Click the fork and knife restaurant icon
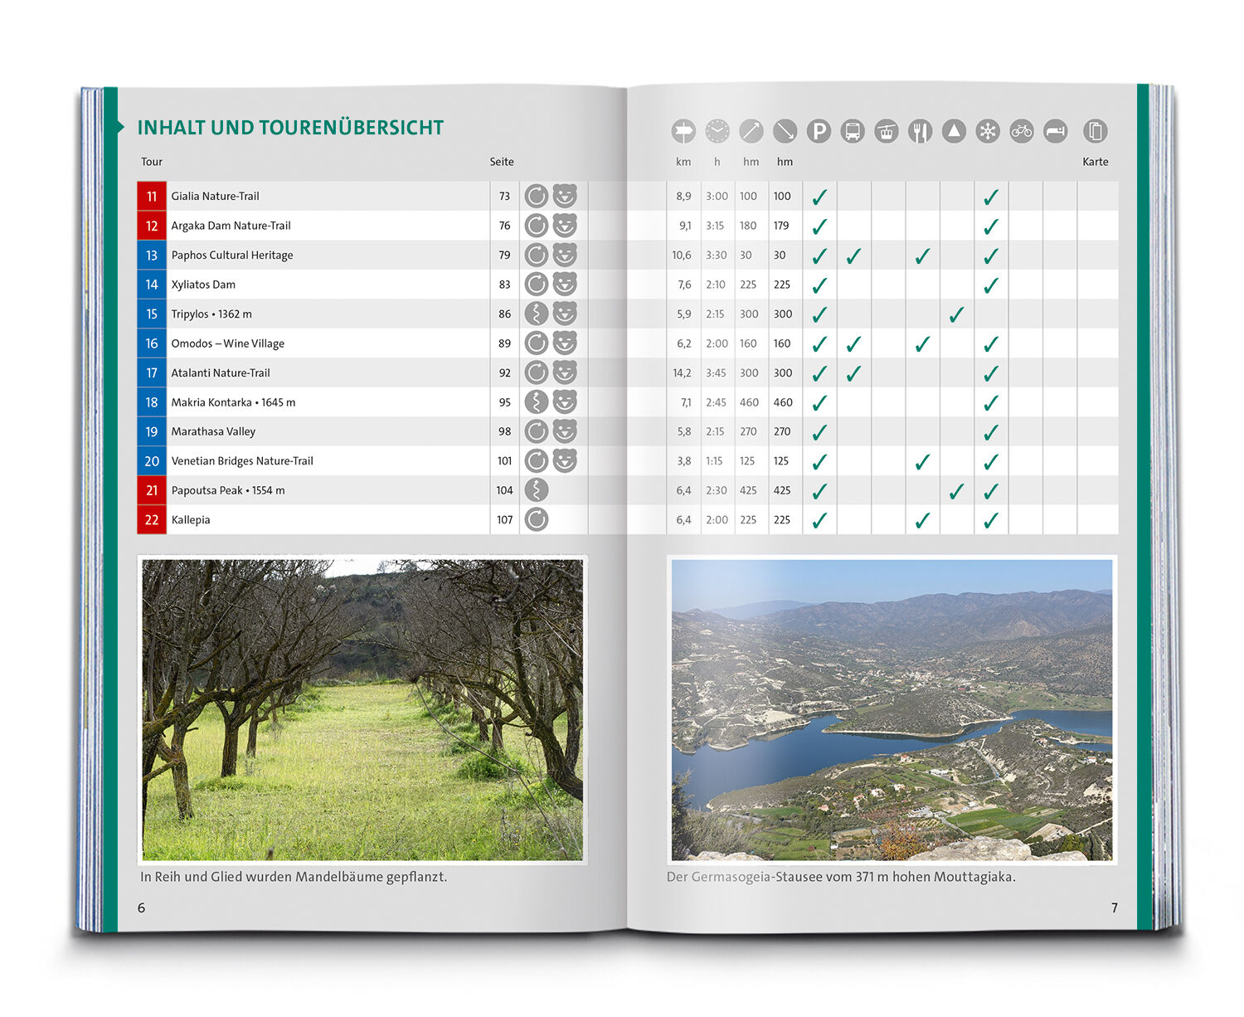 tap(920, 131)
